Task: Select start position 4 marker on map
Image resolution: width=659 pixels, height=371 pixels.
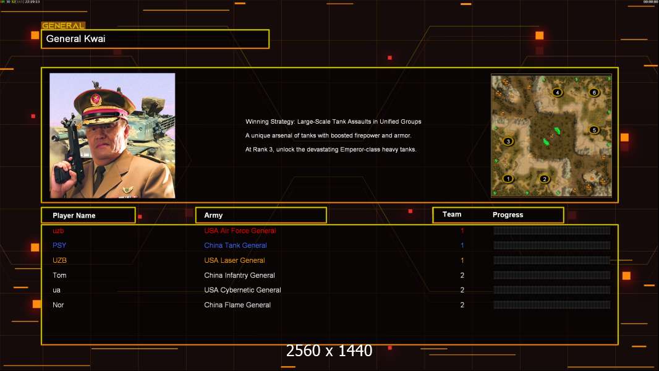Action: (x=558, y=93)
